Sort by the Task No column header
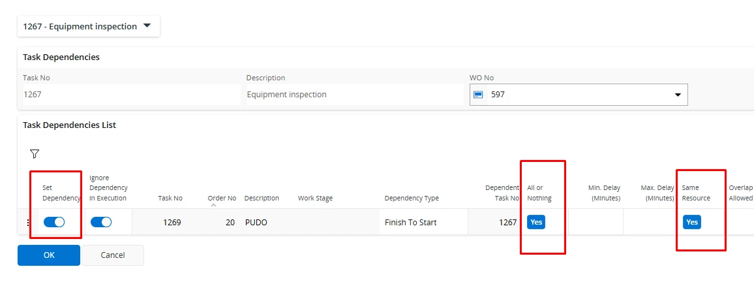 click(170, 198)
